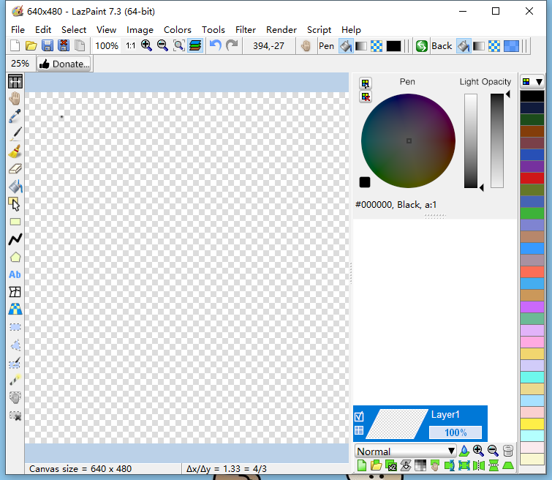Click the Pen label button

point(326,46)
